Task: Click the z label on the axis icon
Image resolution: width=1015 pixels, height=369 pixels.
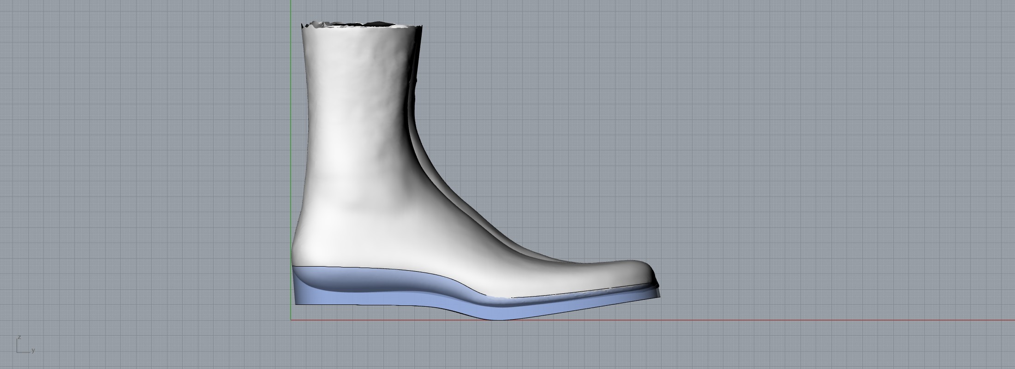Action: click(19, 338)
